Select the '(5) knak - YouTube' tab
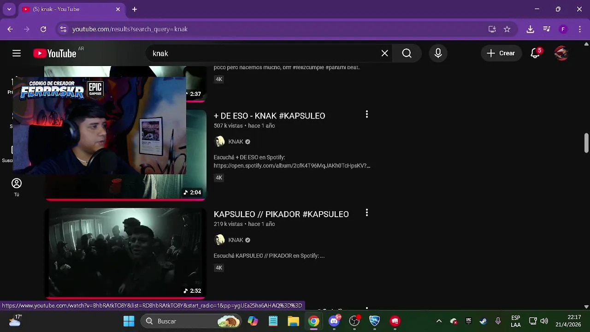This screenshot has width=590, height=332. pyautogui.click(x=71, y=9)
